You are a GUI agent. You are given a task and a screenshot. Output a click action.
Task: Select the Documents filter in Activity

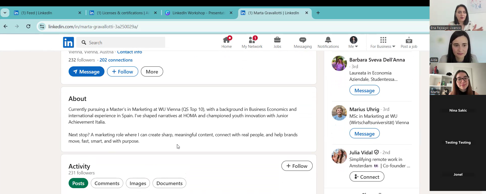click(x=170, y=183)
